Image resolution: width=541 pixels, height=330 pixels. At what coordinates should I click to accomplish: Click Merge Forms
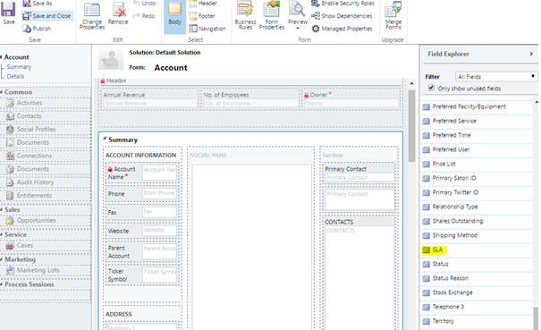tap(393, 16)
